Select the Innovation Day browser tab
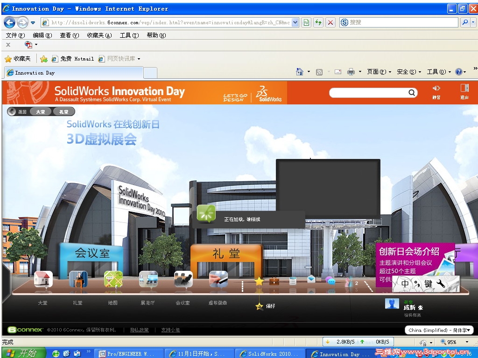This screenshot has height=358, width=478. [73, 73]
